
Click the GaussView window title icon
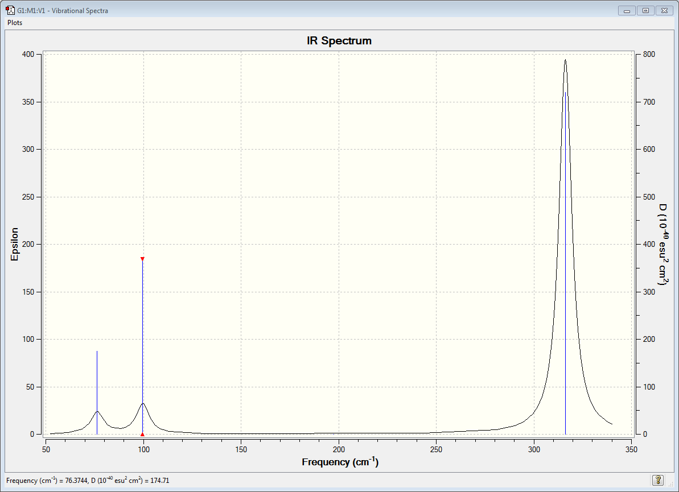10,10
